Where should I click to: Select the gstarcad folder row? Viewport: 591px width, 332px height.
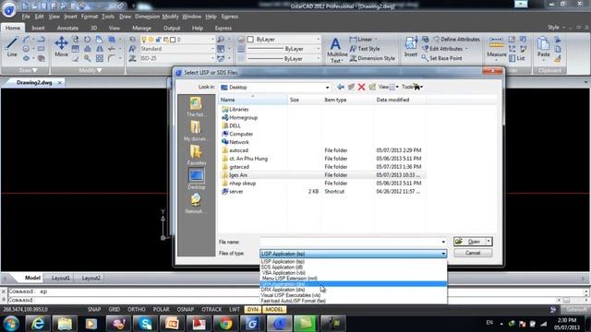(x=322, y=167)
